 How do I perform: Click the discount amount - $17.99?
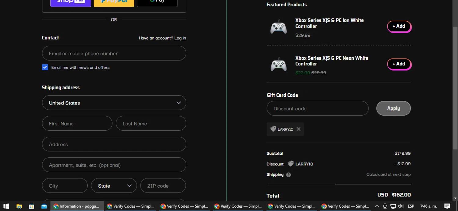pyautogui.click(x=402, y=164)
